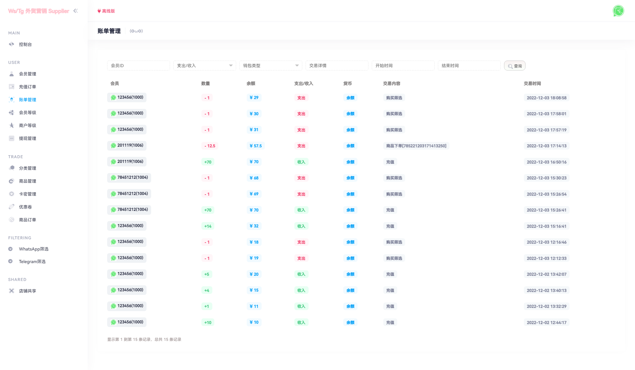Expand the 支出/收入 filter dropdown
The height and width of the screenshot is (370, 635).
point(204,66)
